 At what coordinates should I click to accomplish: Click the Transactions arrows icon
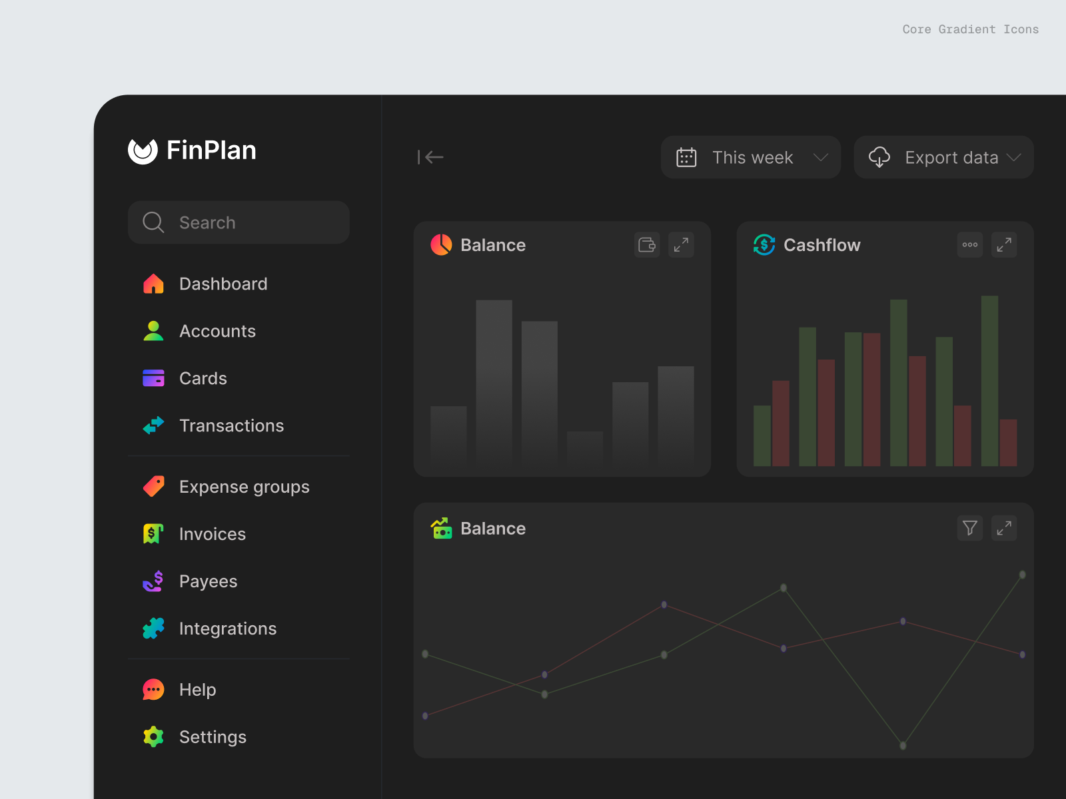pos(153,425)
